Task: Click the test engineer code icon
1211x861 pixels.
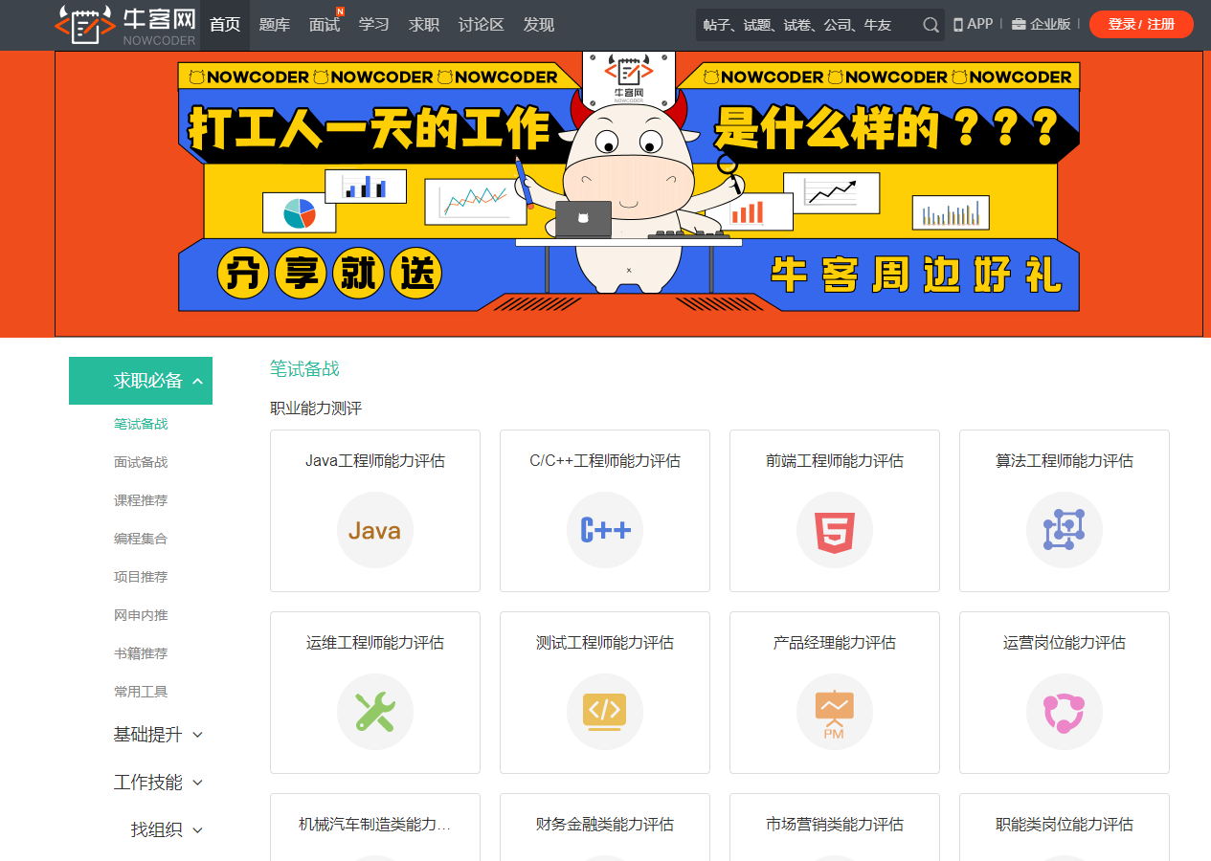Action: click(x=605, y=712)
